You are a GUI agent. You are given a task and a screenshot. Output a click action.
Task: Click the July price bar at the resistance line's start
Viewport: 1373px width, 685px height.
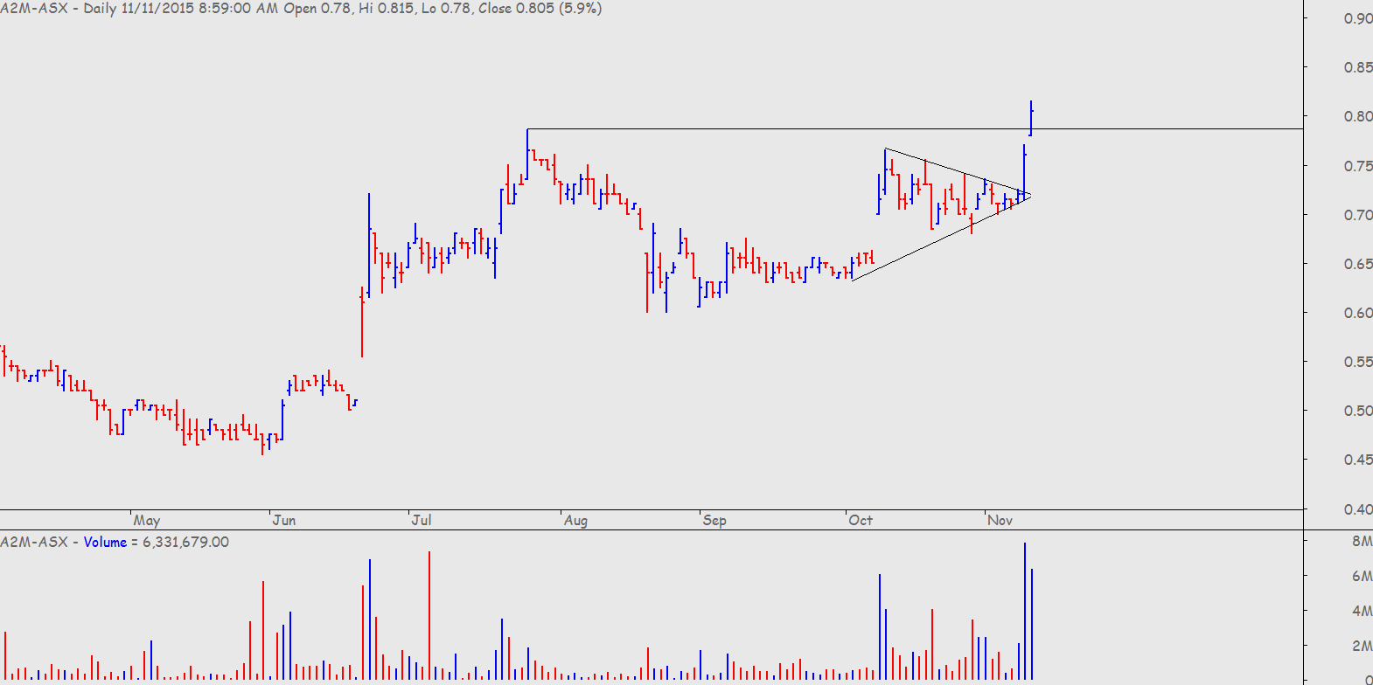pos(527,155)
